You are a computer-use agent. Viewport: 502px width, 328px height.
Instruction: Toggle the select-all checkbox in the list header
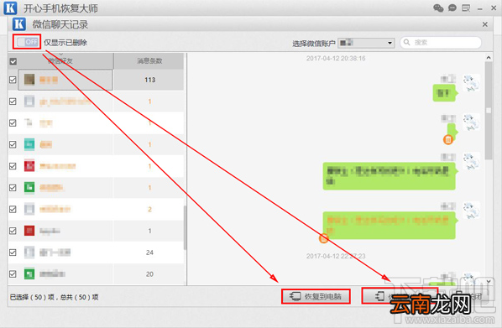click(13, 61)
